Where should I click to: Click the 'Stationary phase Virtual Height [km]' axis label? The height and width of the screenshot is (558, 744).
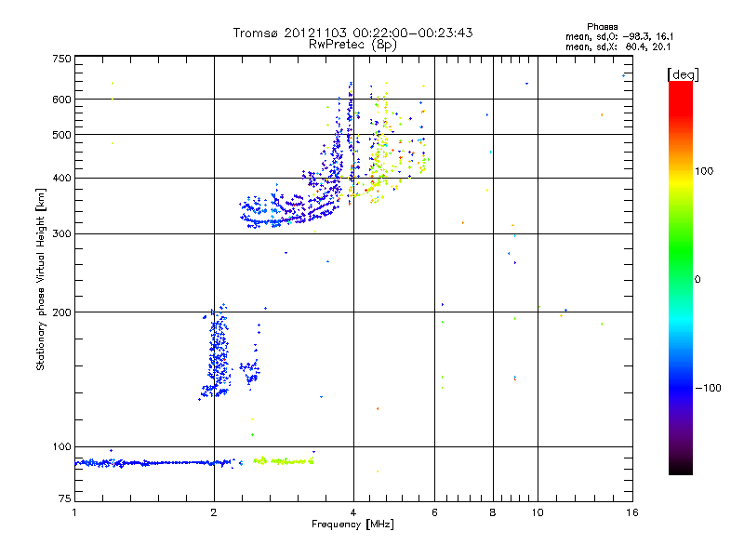click(x=41, y=280)
